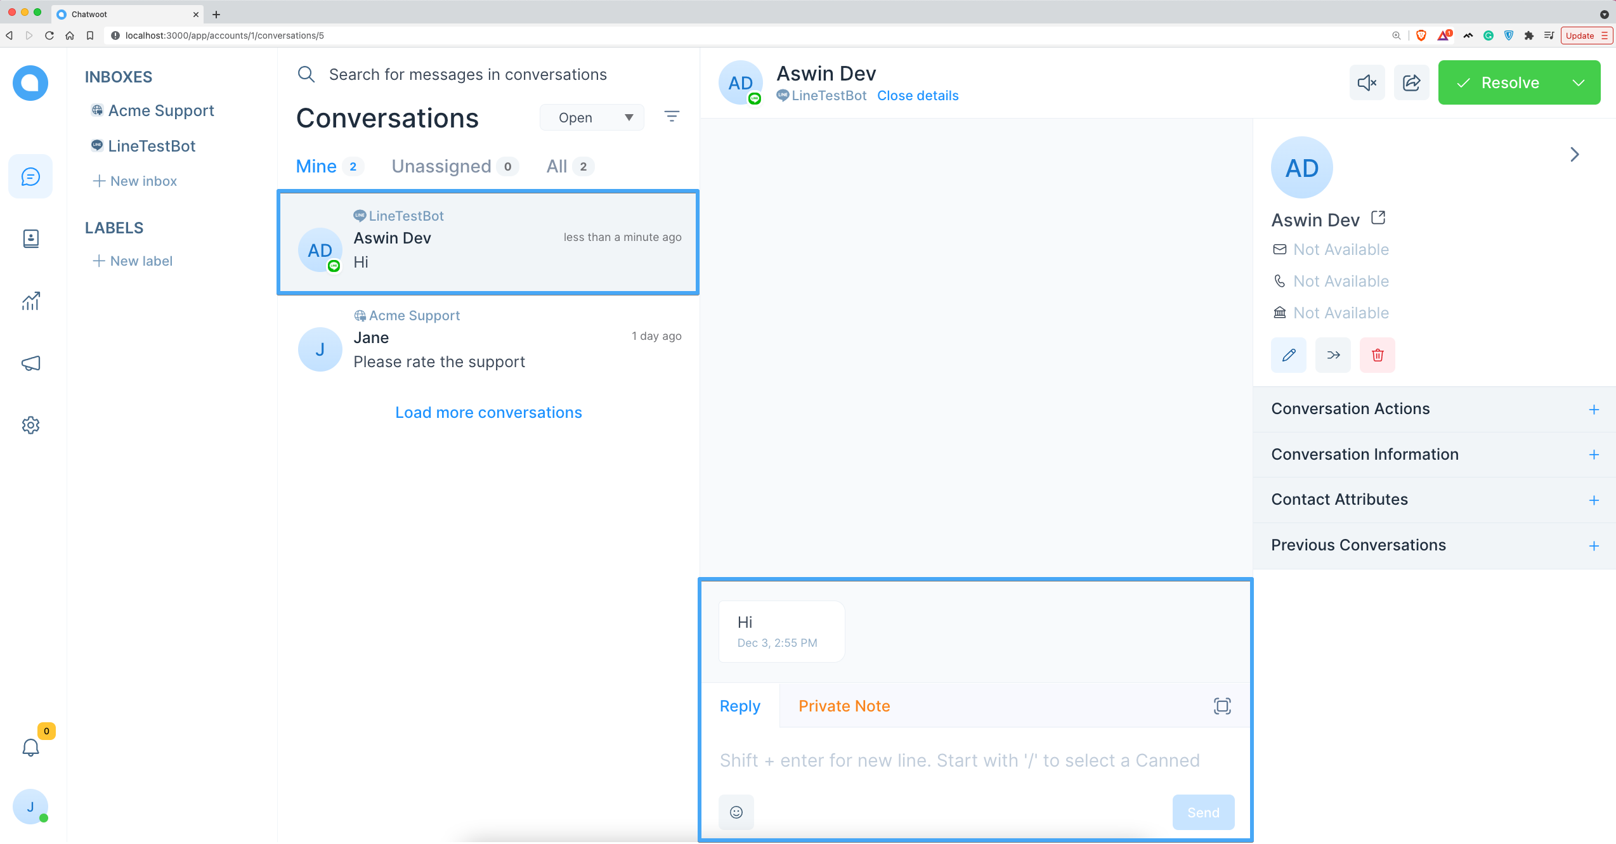Select the Reply tab in composer

(740, 706)
